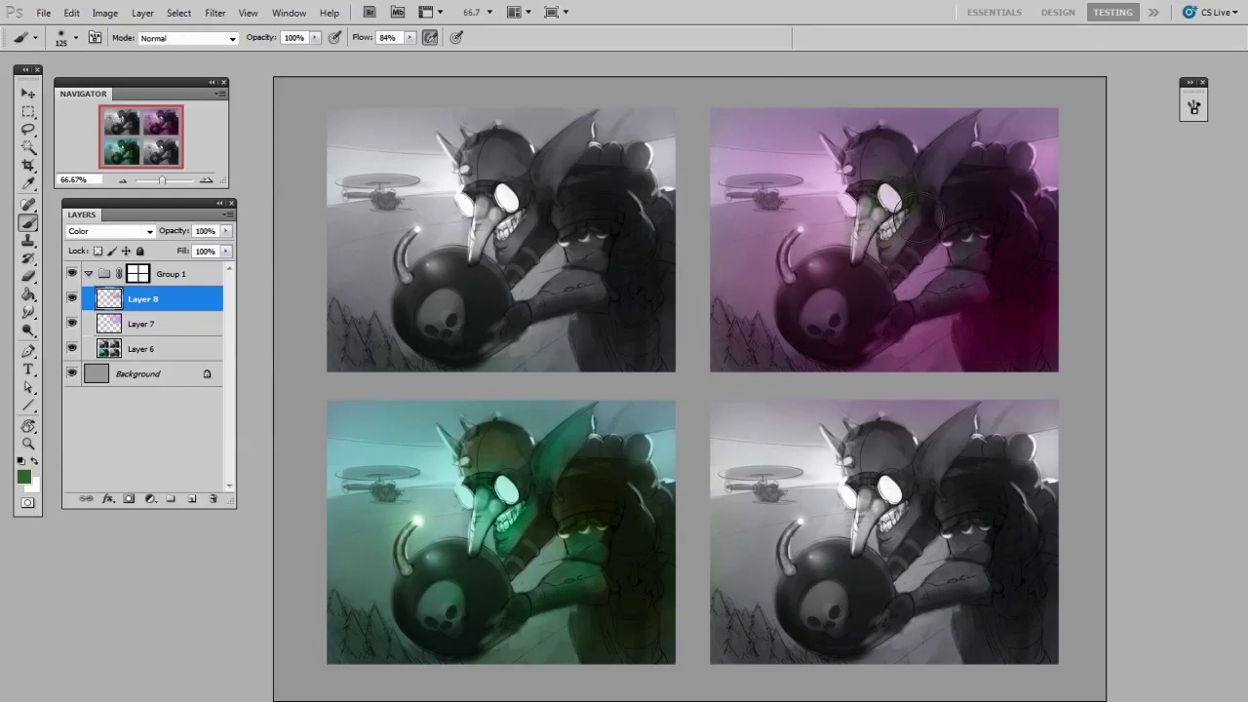Hide Layer 8 visibility eye
The image size is (1248, 702).
[72, 298]
